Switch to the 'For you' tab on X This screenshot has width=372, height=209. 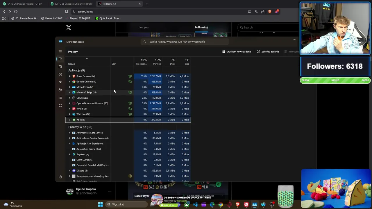click(x=144, y=27)
